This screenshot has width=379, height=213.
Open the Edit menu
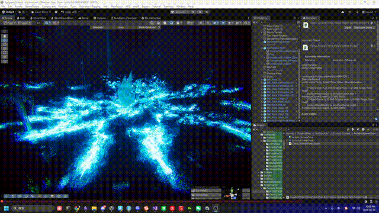click(10, 7)
